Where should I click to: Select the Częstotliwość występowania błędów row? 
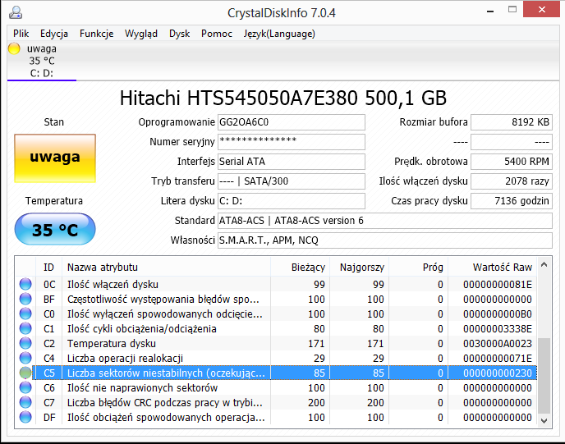click(276, 299)
